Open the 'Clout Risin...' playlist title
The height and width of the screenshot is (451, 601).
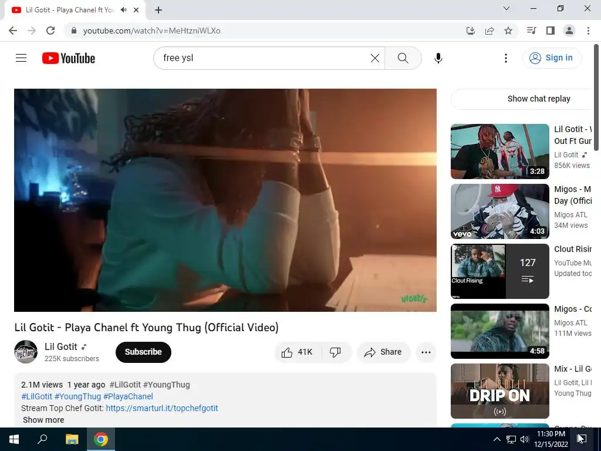coord(573,249)
